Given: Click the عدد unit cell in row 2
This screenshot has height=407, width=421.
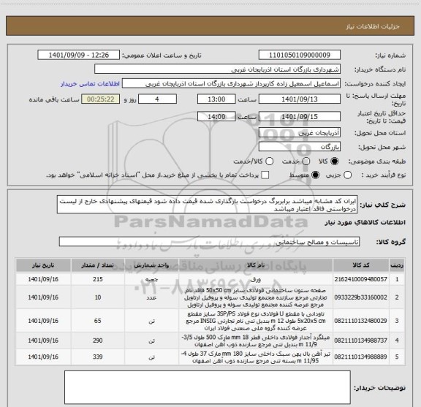Looking at the screenshot, I should pyautogui.click(x=151, y=297).
